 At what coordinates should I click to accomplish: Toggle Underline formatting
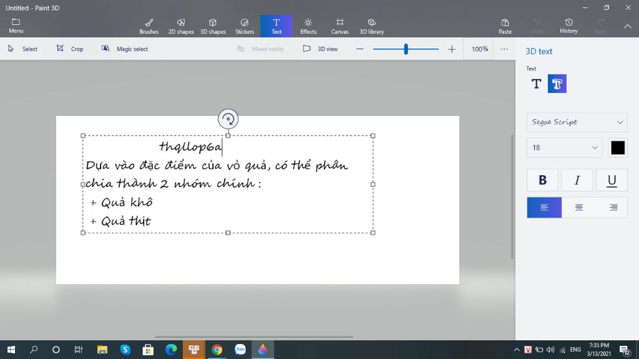click(x=612, y=180)
